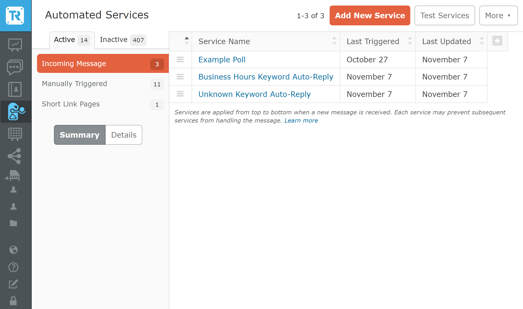523x309 pixels.
Task: Open the row menu for Example Poll
Action: pyautogui.click(x=180, y=60)
